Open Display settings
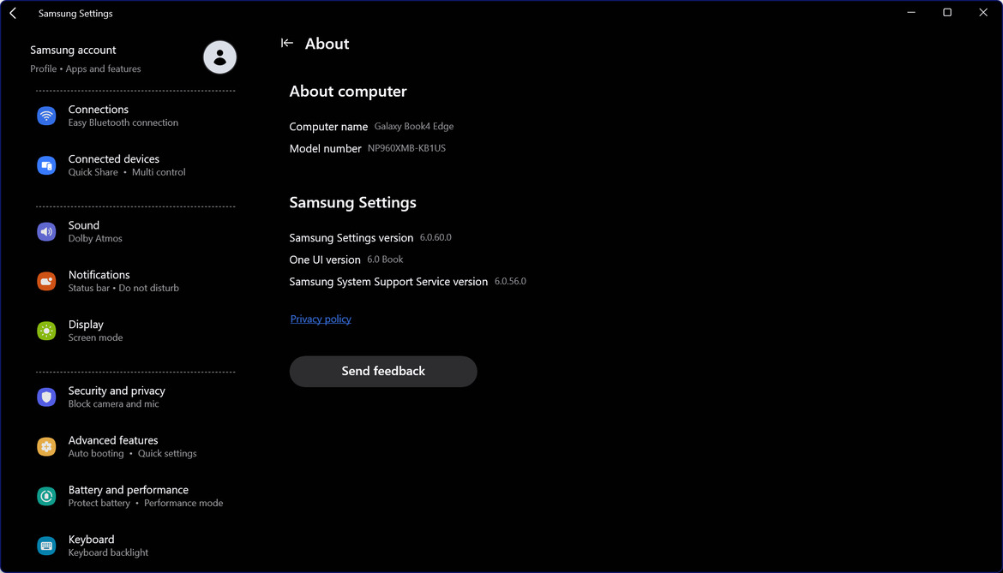Screen dimensions: 1003x573 (135, 331)
